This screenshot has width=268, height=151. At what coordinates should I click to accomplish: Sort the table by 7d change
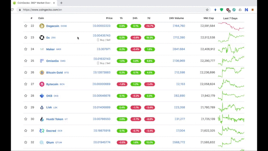coord(149,18)
